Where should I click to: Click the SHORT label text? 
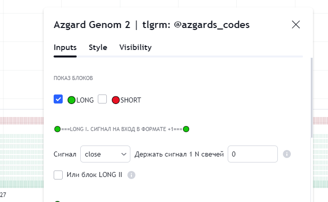131,100
